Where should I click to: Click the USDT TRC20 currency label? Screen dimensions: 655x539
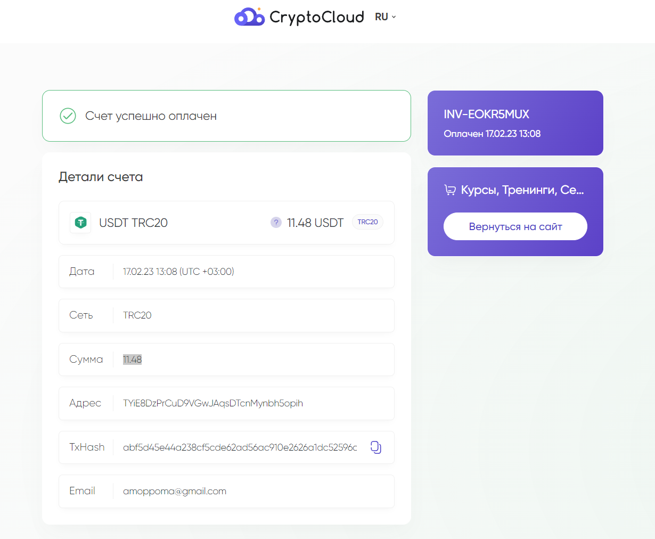click(133, 223)
